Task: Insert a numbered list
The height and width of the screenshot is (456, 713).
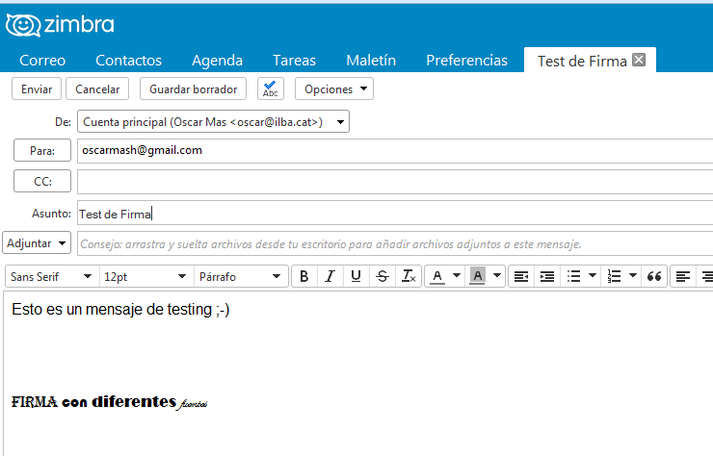Action: [x=614, y=276]
